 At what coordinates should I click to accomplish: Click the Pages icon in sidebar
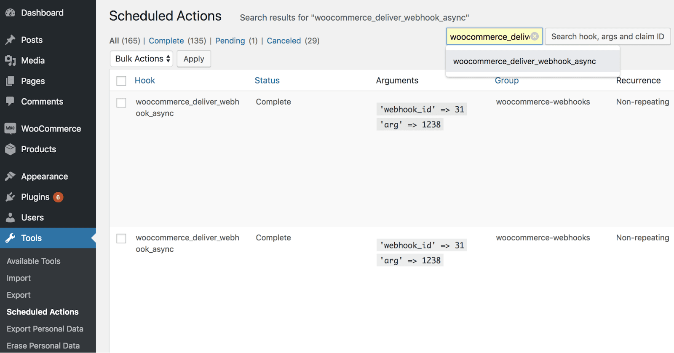coord(10,81)
